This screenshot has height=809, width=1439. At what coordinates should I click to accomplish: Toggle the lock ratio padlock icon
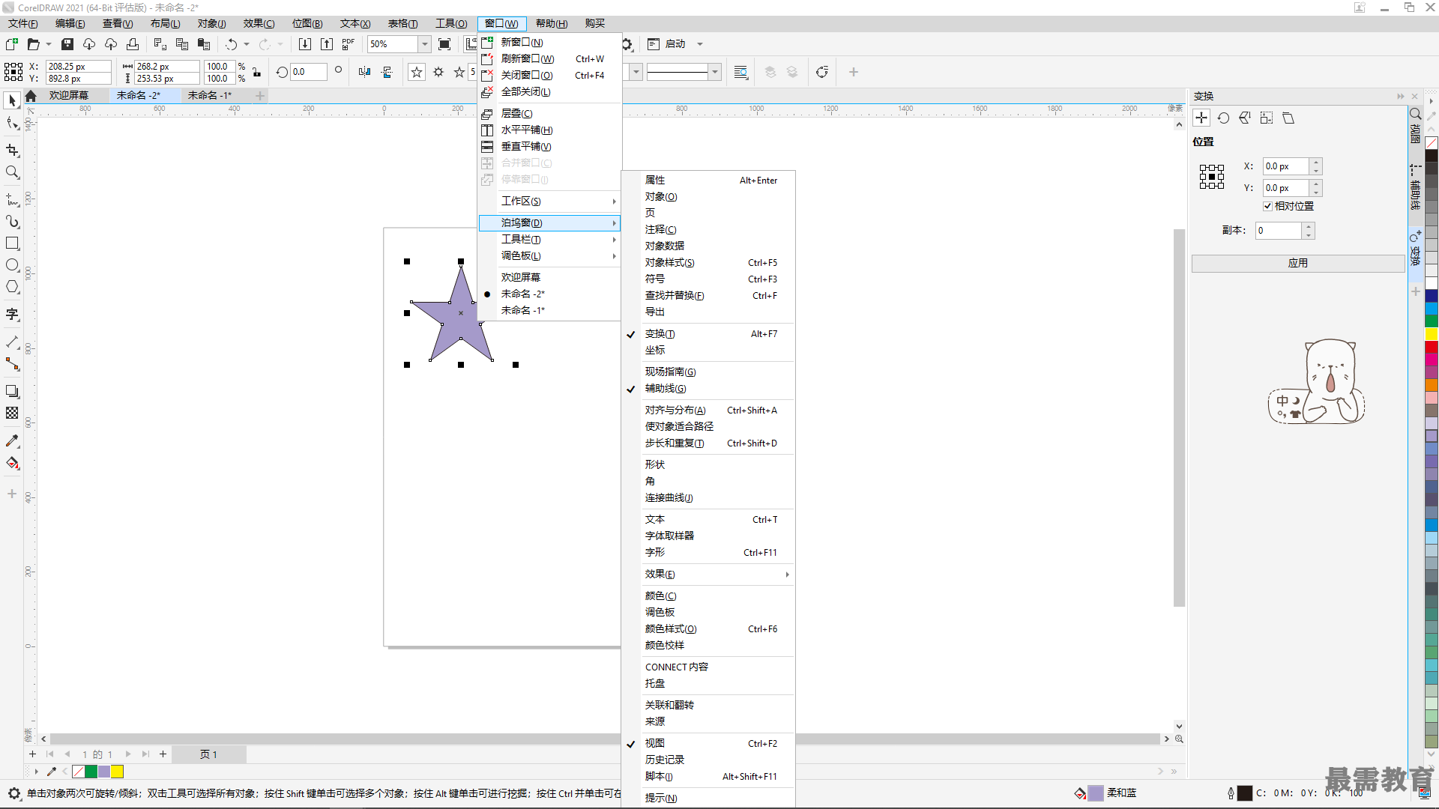coord(257,73)
